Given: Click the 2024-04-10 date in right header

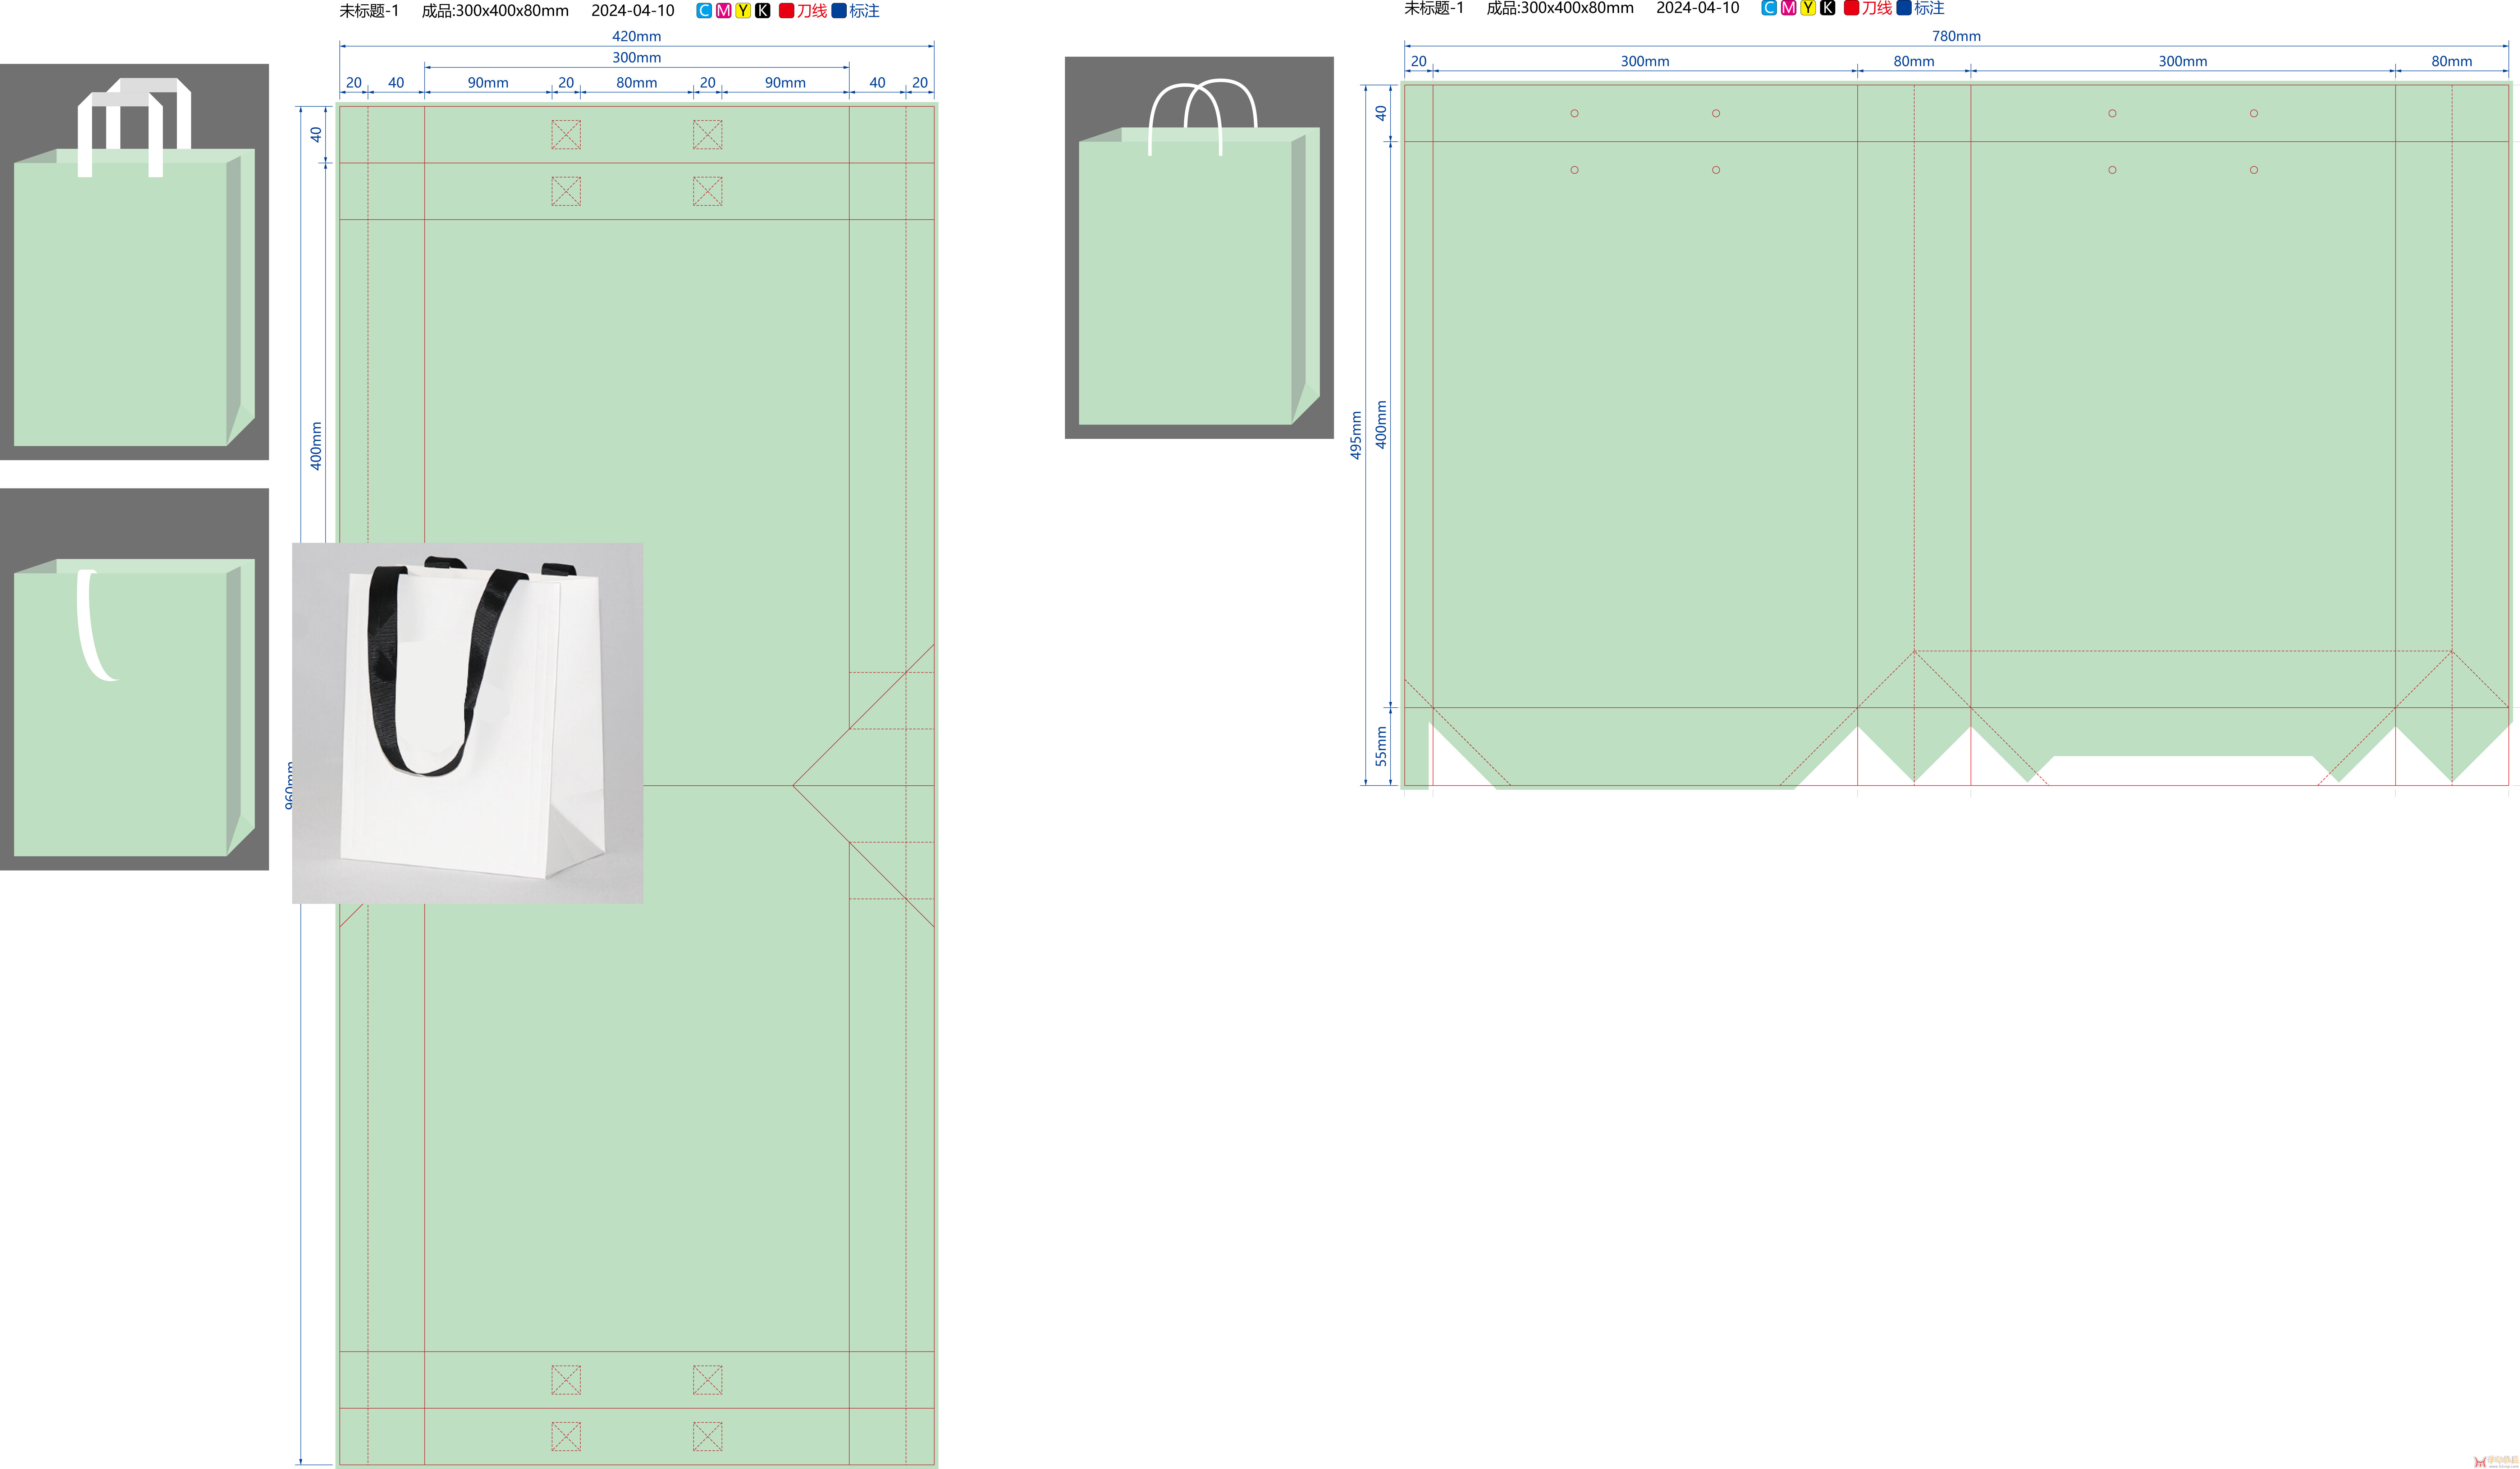Looking at the screenshot, I should (1698, 8).
